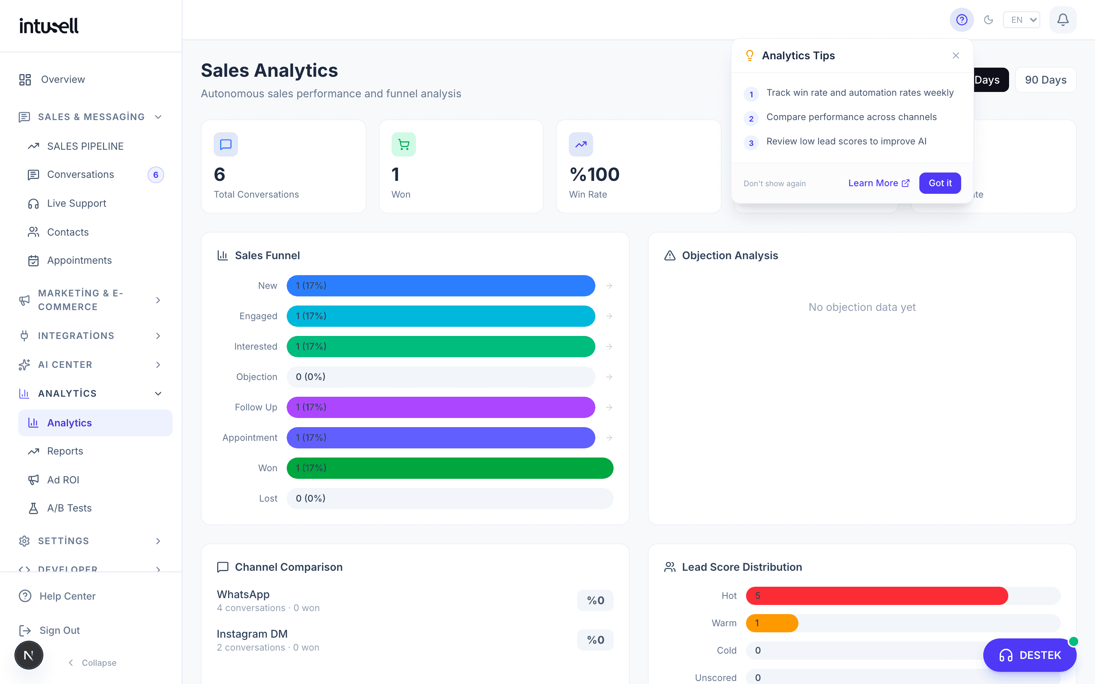Open Appointments calendar item
The width and height of the screenshot is (1095, 684).
(79, 261)
